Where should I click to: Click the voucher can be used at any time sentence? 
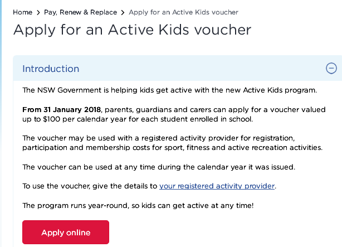click(x=159, y=167)
